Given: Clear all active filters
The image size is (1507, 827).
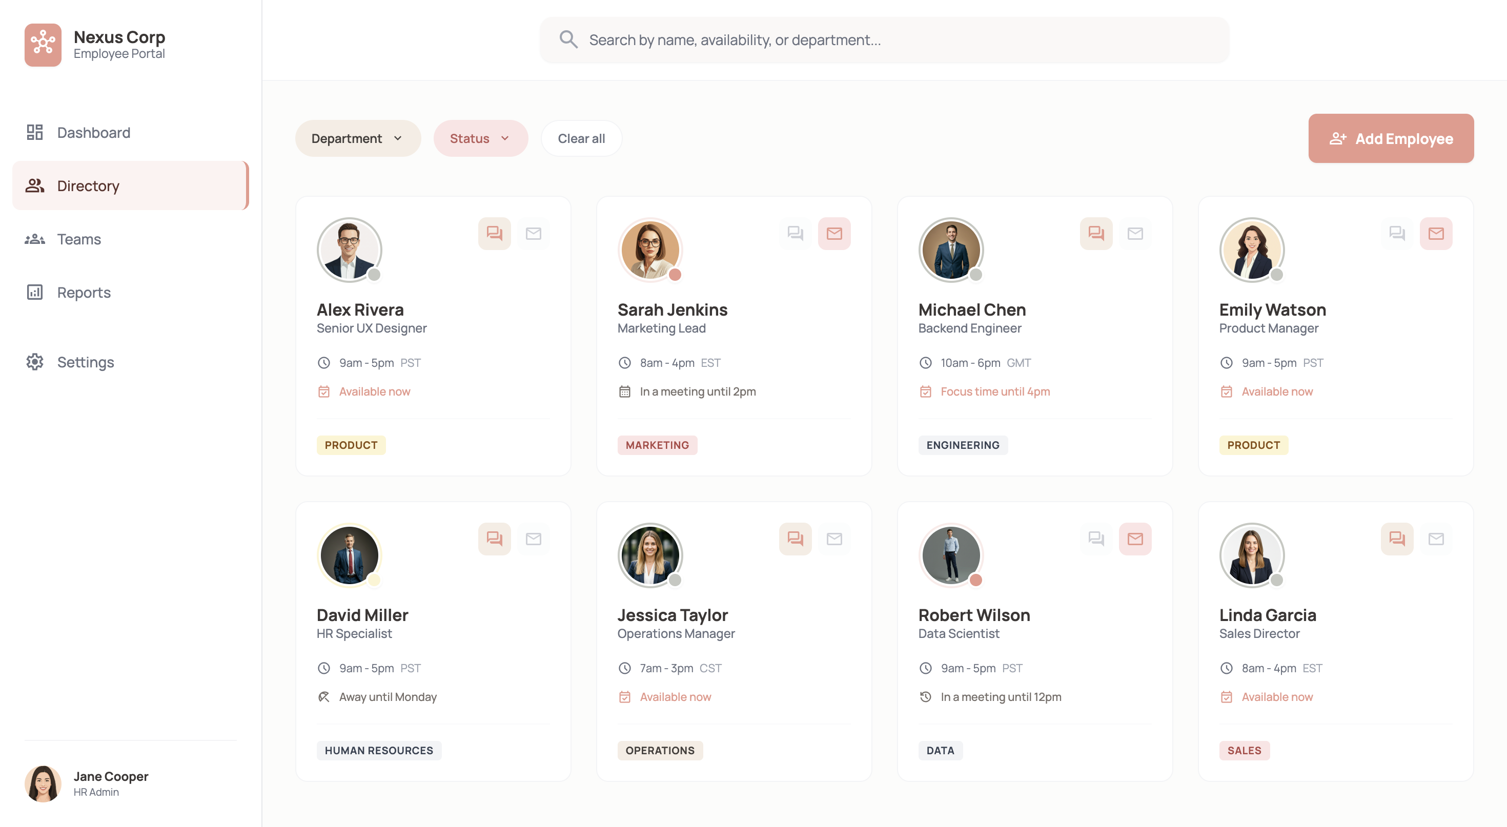Looking at the screenshot, I should click(581, 138).
